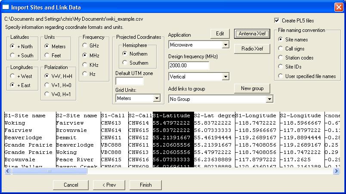Close the Import Sites dialog
The width and height of the screenshot is (346, 194).
click(338, 7)
